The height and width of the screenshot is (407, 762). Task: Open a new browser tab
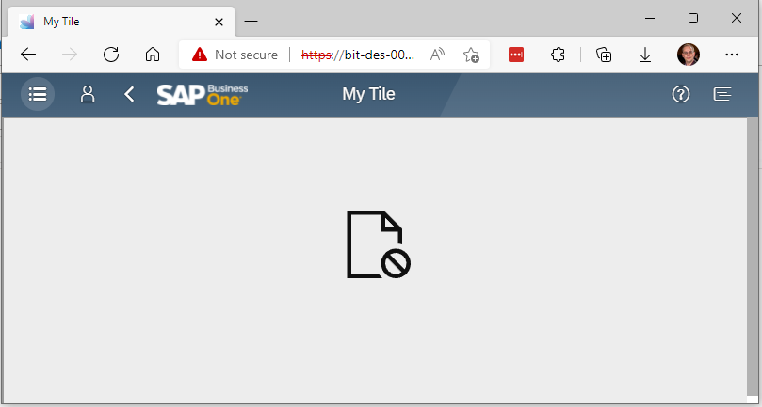click(x=251, y=22)
